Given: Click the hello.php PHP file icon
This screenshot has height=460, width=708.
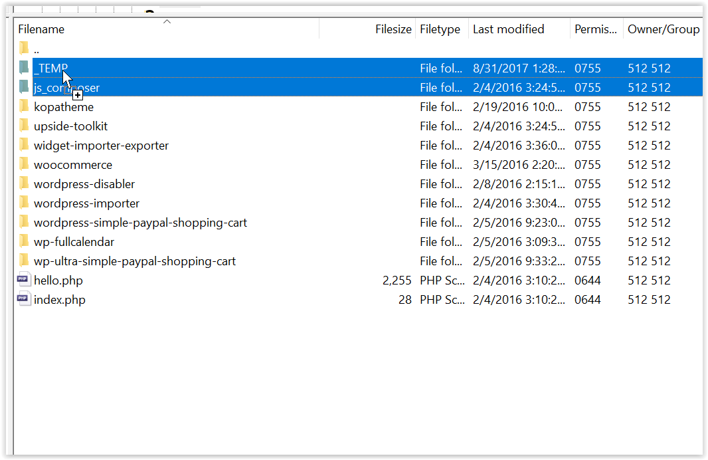Looking at the screenshot, I should pyautogui.click(x=23, y=280).
